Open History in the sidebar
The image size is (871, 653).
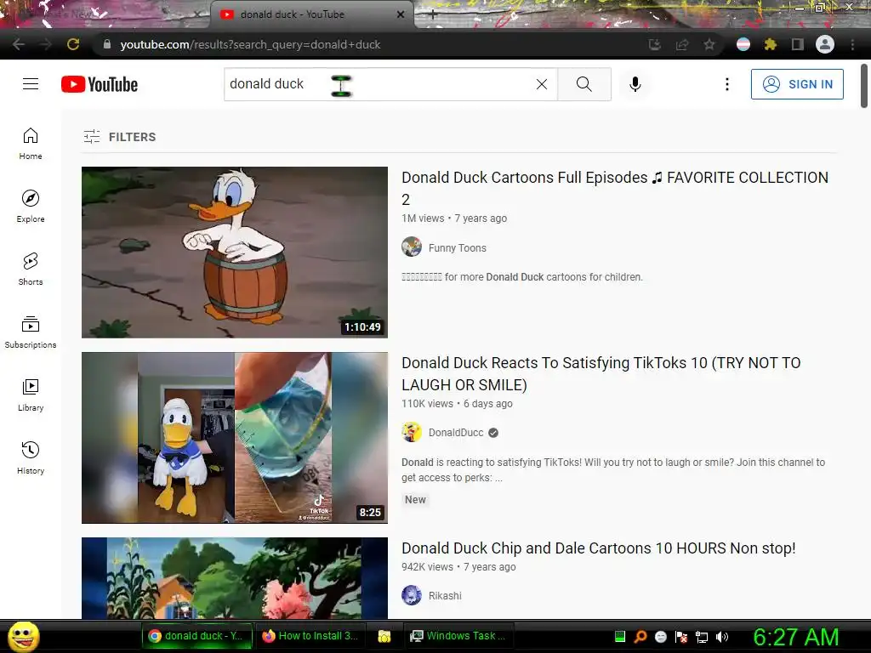31,457
